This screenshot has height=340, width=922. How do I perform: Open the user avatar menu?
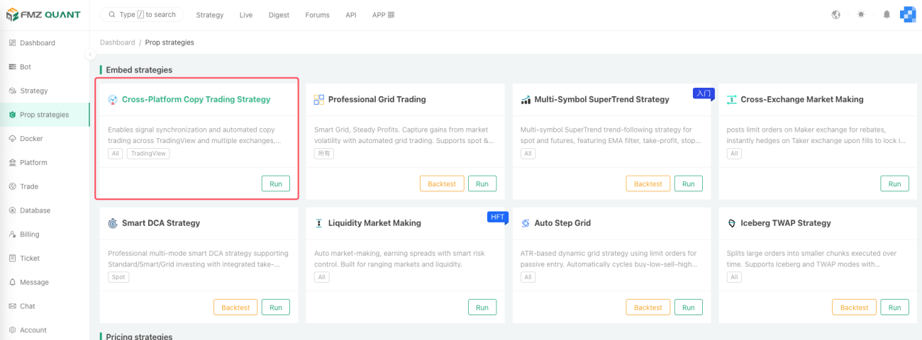point(908,14)
